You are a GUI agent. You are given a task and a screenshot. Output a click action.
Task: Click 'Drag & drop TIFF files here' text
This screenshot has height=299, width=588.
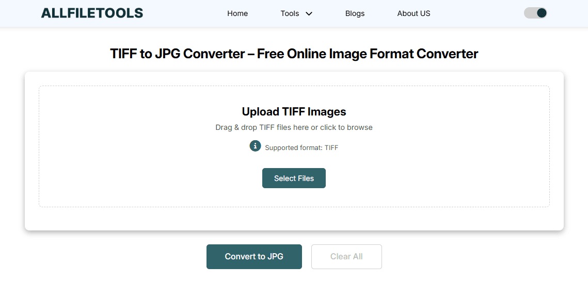tap(294, 127)
